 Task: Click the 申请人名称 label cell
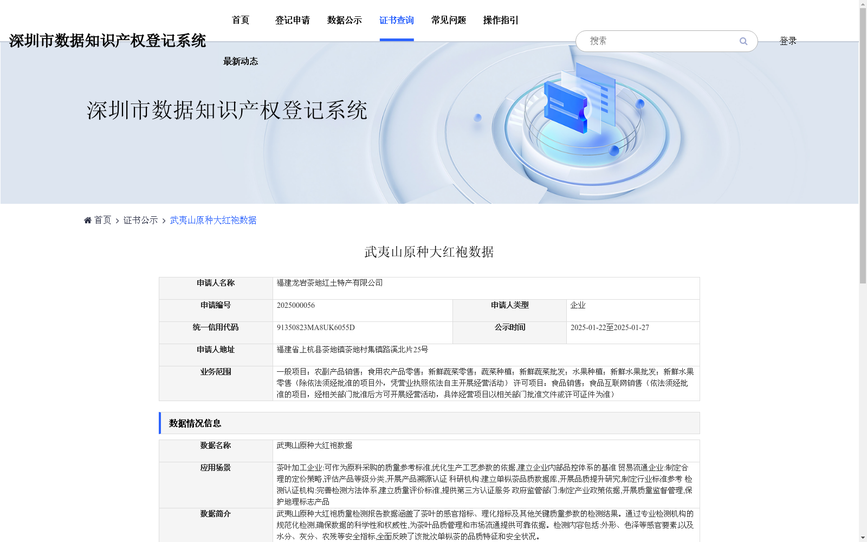coord(216,288)
